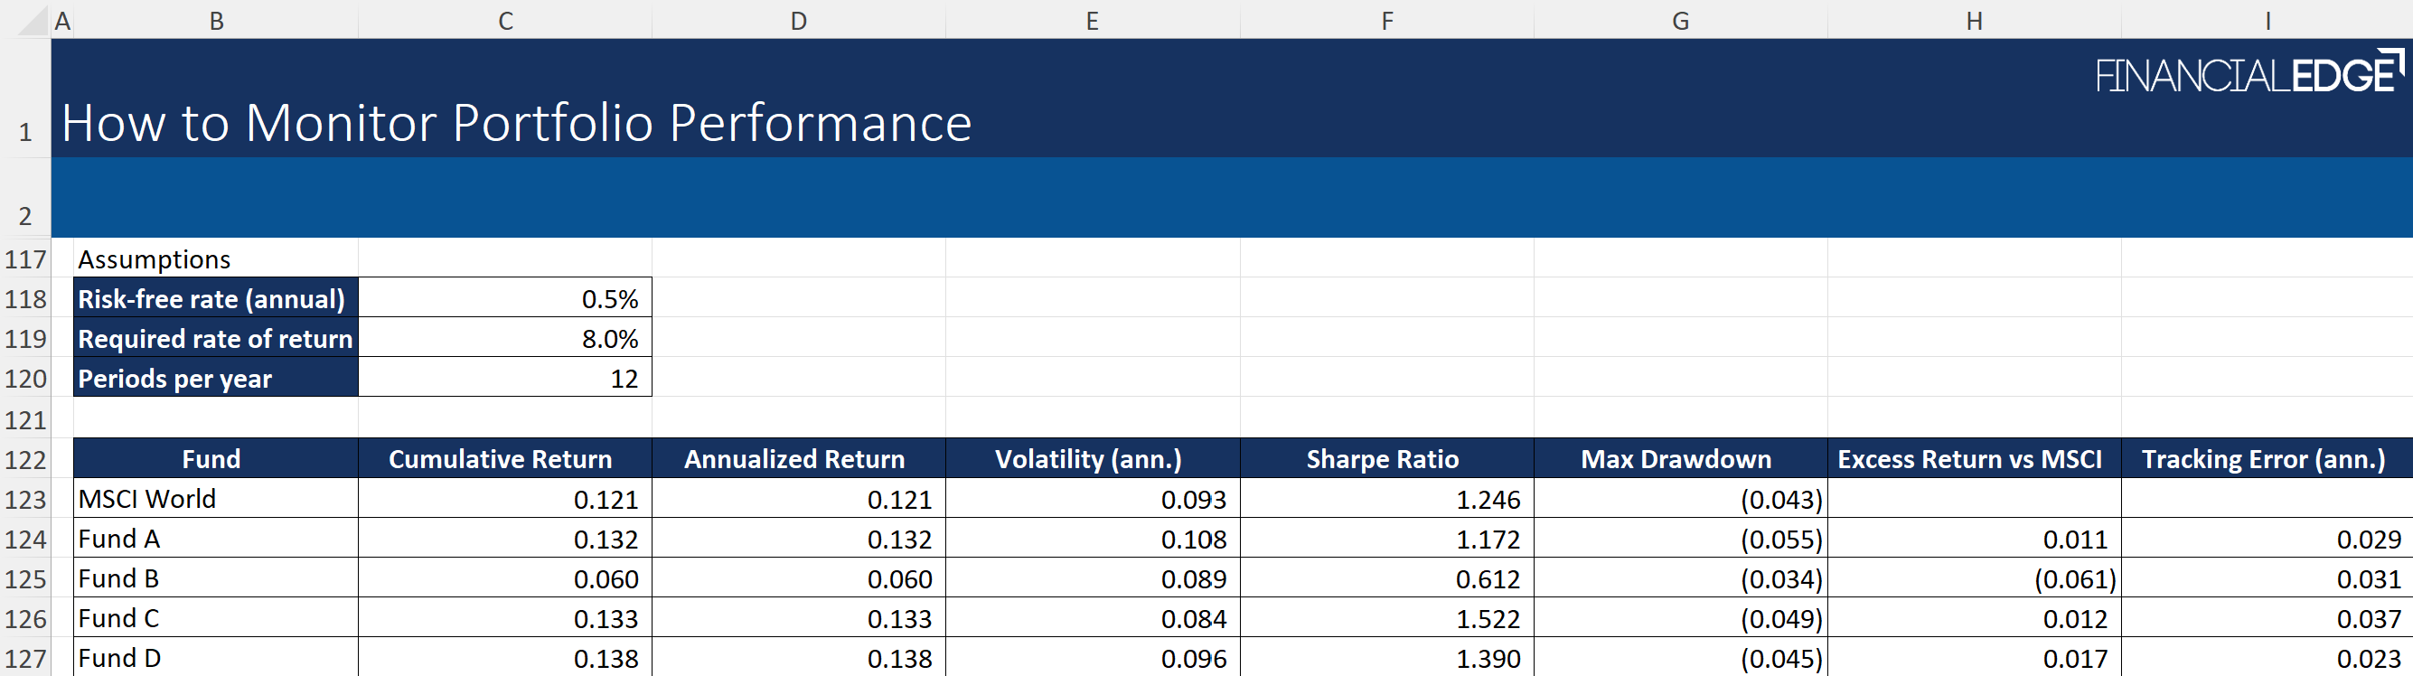Click the risk-free rate value 0.5%
Viewport: 2413px width, 676px height.
505,300
